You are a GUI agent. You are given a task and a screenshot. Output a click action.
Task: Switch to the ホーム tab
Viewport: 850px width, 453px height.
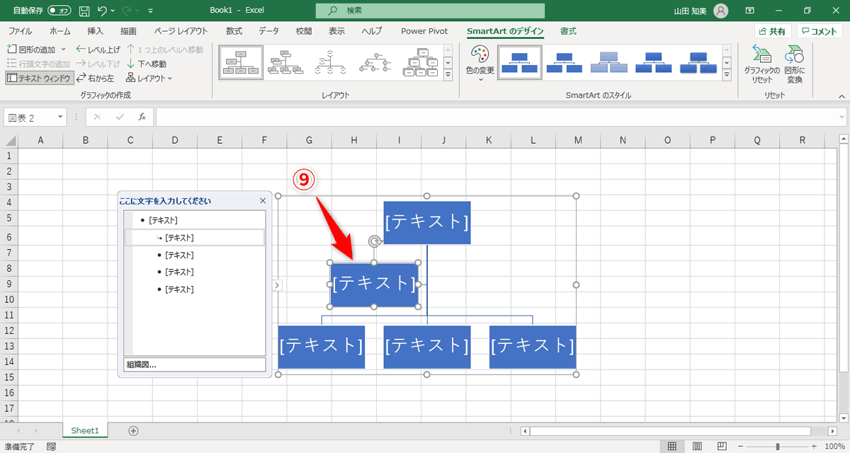point(60,31)
